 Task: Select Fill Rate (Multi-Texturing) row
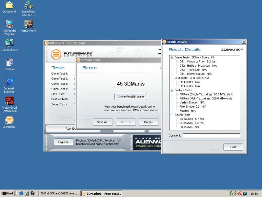206,98
